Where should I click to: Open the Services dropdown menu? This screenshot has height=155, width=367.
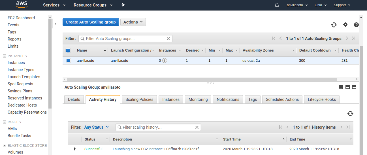click(54, 5)
